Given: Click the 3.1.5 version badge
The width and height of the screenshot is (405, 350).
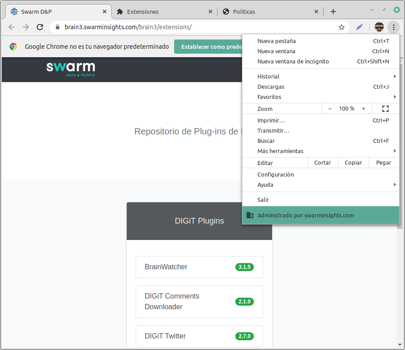Looking at the screenshot, I should (x=244, y=267).
